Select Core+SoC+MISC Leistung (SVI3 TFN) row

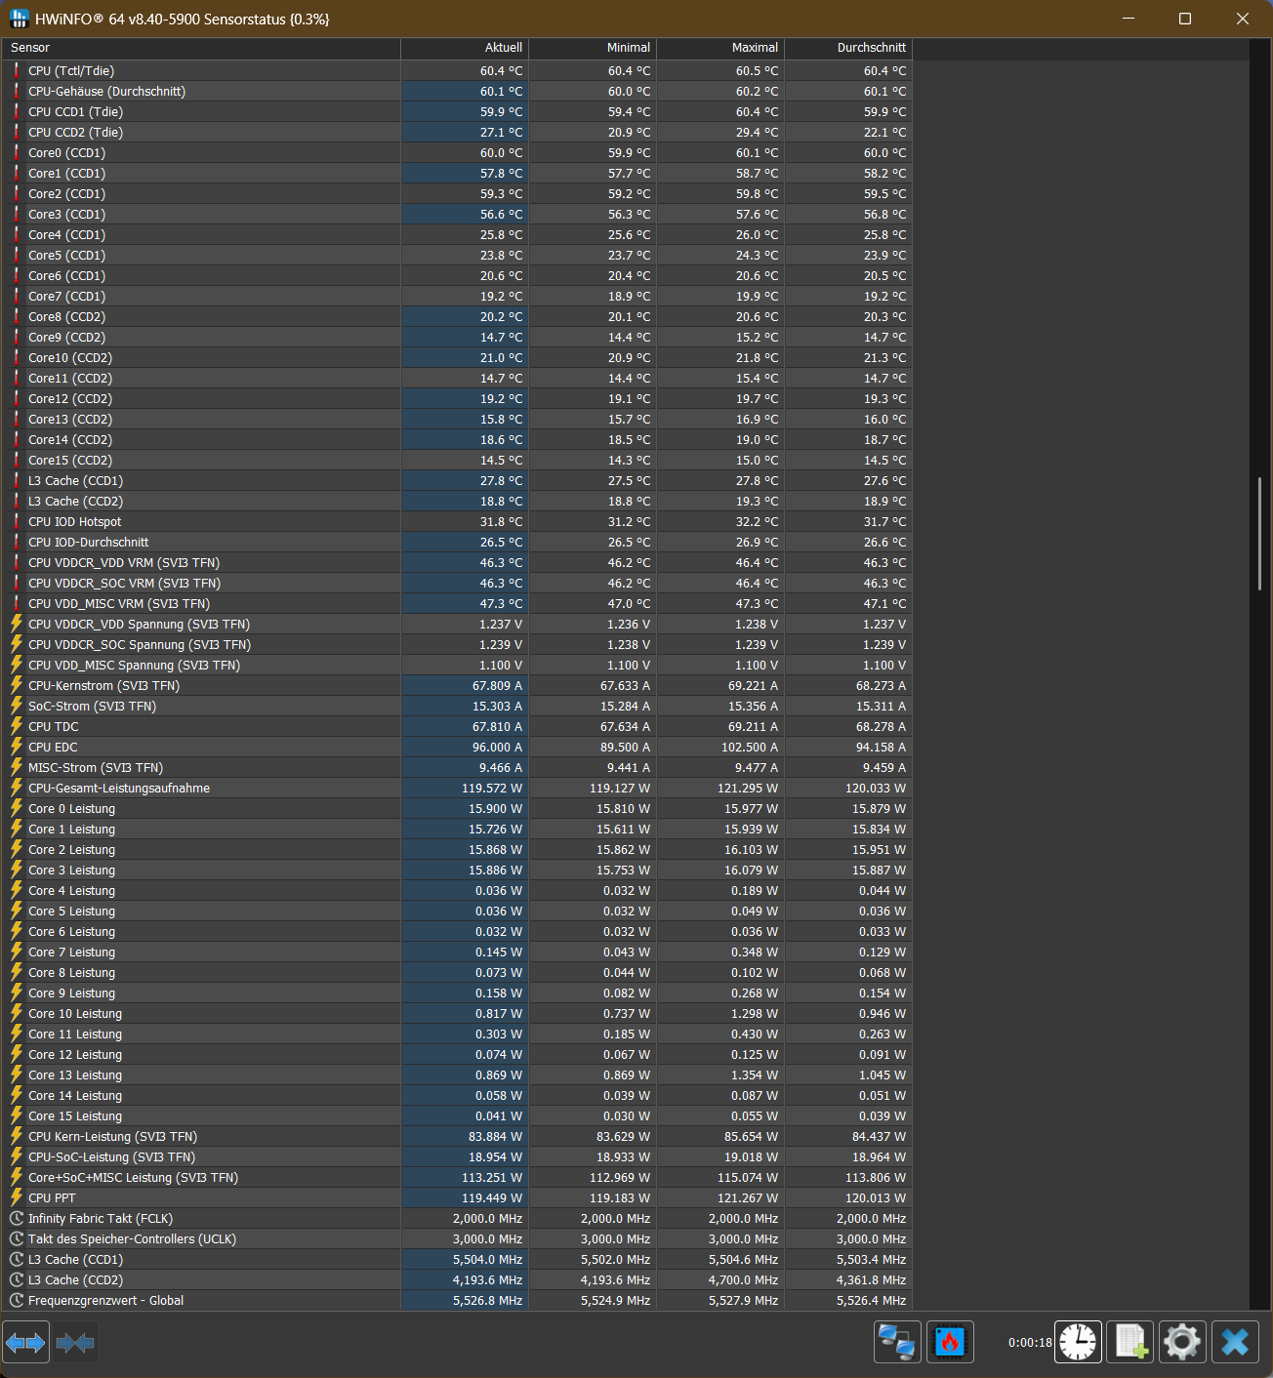458,1178
